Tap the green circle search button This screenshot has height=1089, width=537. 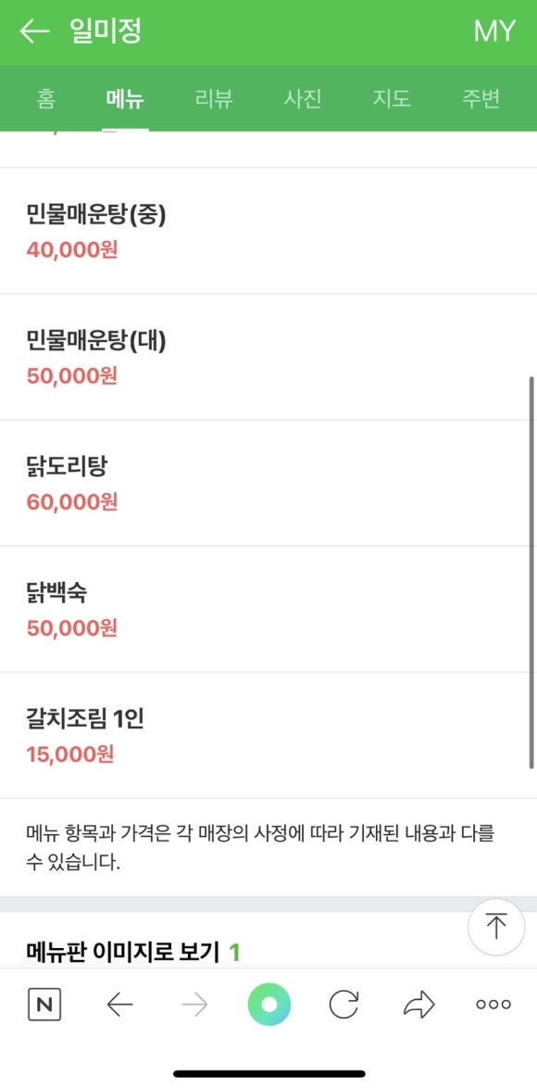269,1005
